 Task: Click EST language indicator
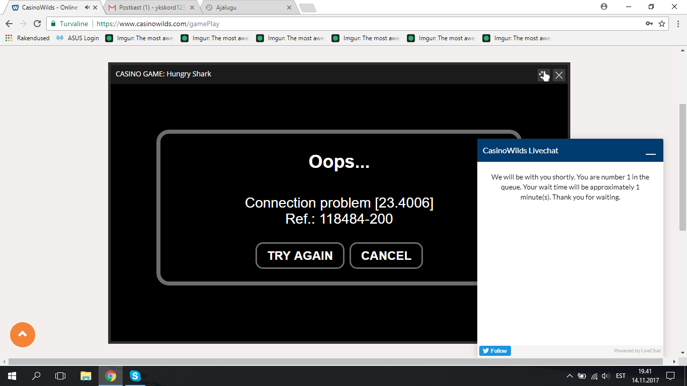[x=621, y=376]
